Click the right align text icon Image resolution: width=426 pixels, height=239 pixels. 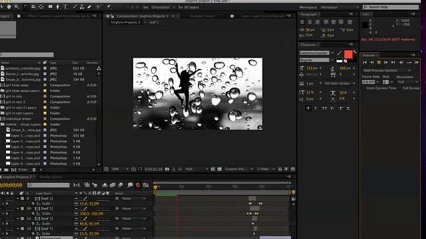pos(317,22)
